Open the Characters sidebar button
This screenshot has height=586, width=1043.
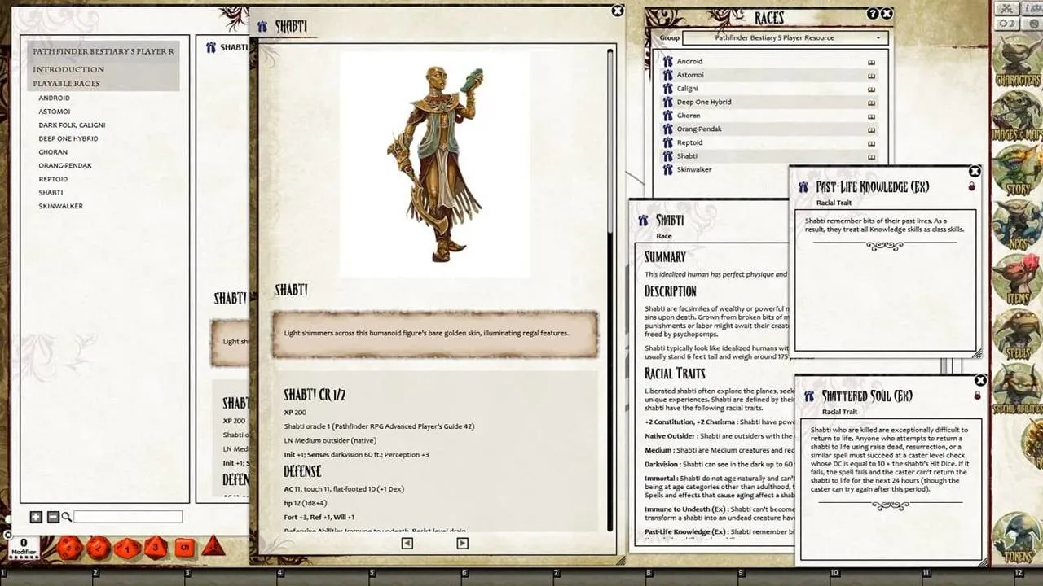click(x=1017, y=63)
